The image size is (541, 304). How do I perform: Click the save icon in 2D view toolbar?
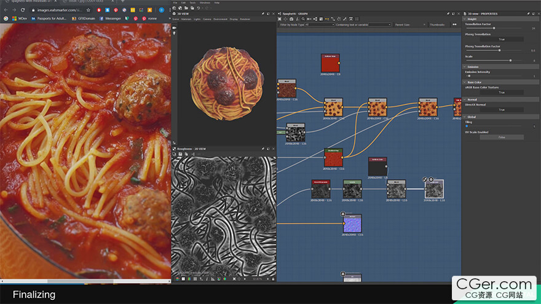(x=183, y=278)
